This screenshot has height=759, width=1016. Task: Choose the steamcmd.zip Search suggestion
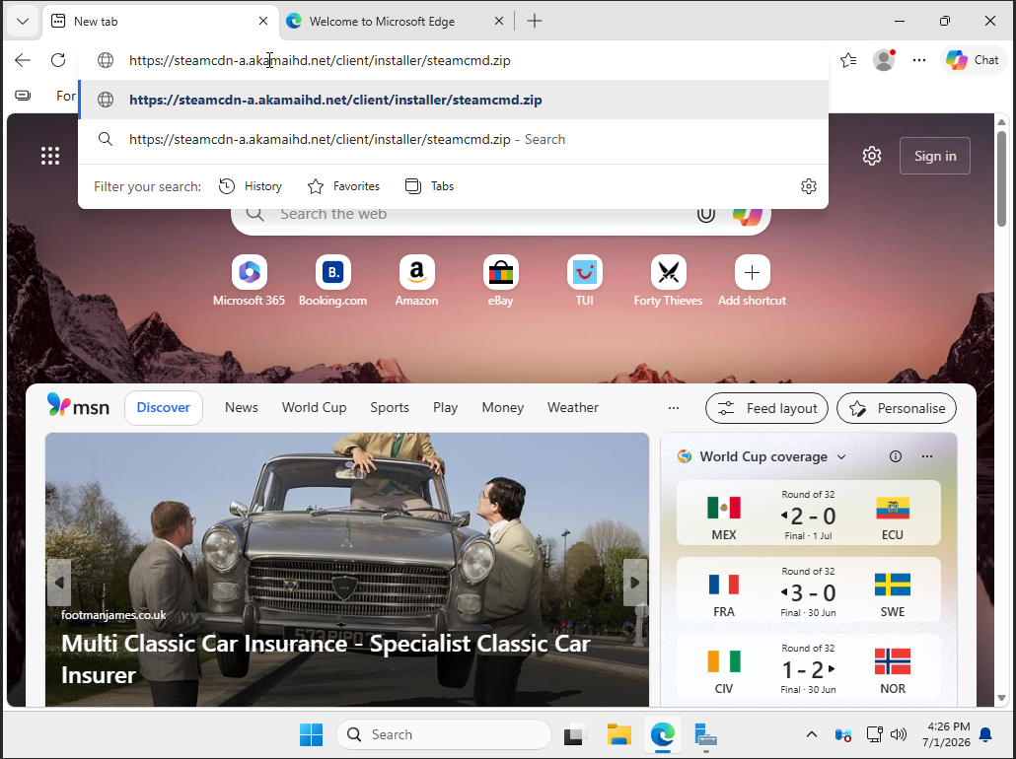[x=453, y=139]
